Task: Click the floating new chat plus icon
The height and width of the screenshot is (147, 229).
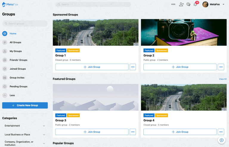Action: coord(222,140)
